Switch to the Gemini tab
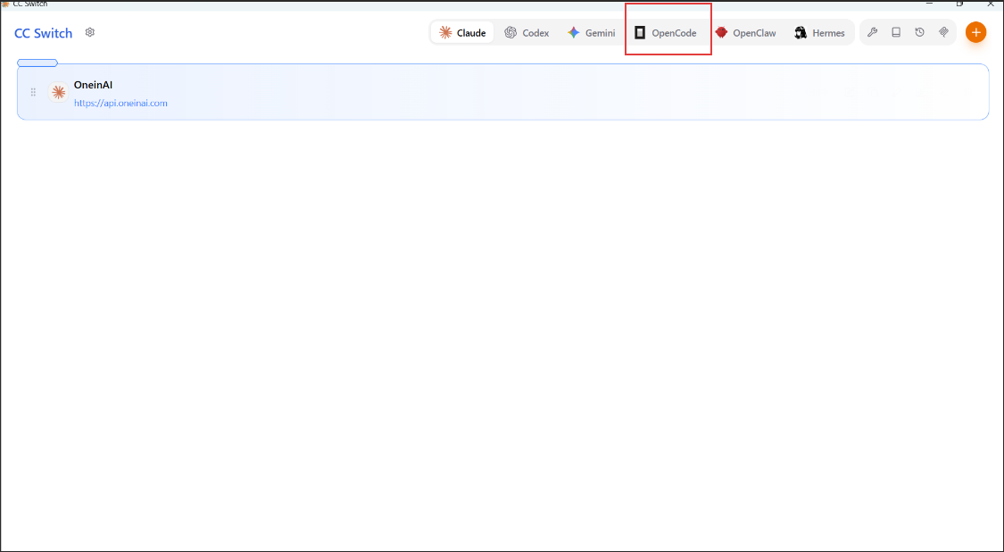The height and width of the screenshot is (552, 1004). pos(591,33)
